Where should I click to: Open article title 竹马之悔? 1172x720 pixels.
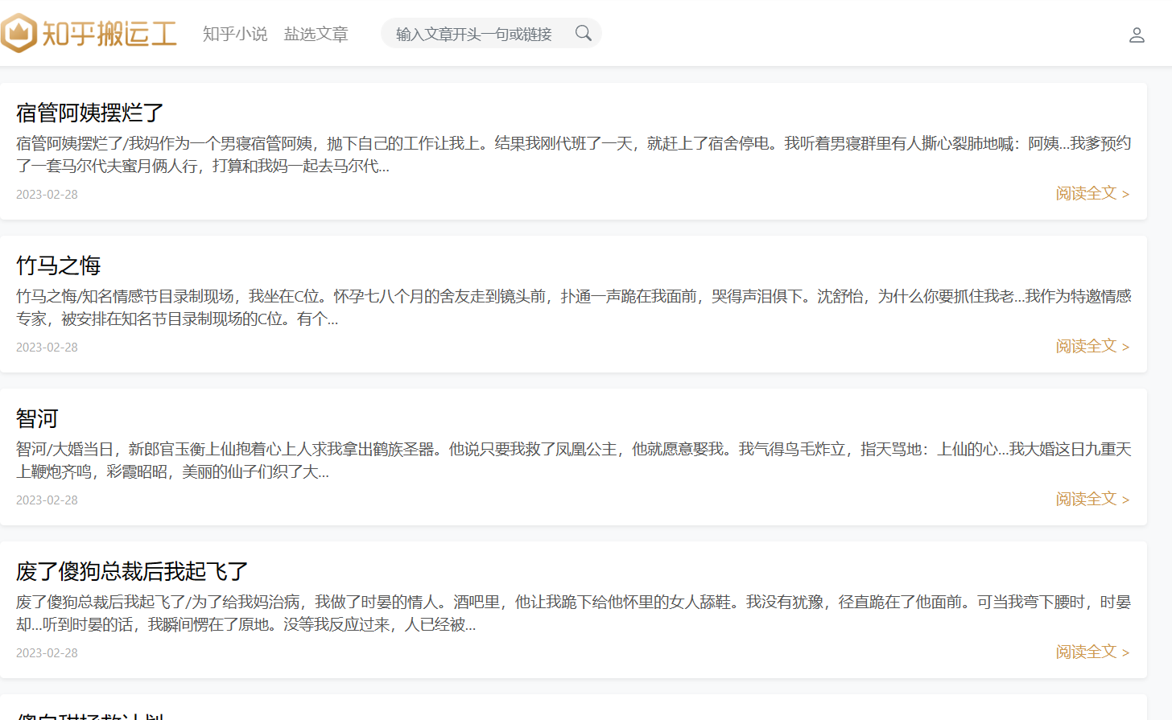[x=59, y=265]
